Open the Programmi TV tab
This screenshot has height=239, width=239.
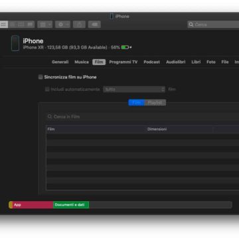123,62
